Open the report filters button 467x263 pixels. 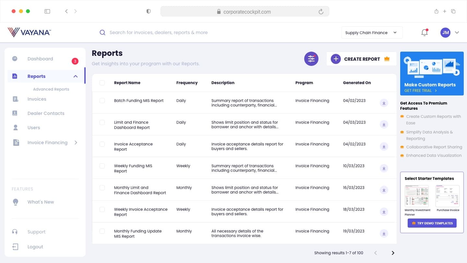pyautogui.click(x=311, y=59)
